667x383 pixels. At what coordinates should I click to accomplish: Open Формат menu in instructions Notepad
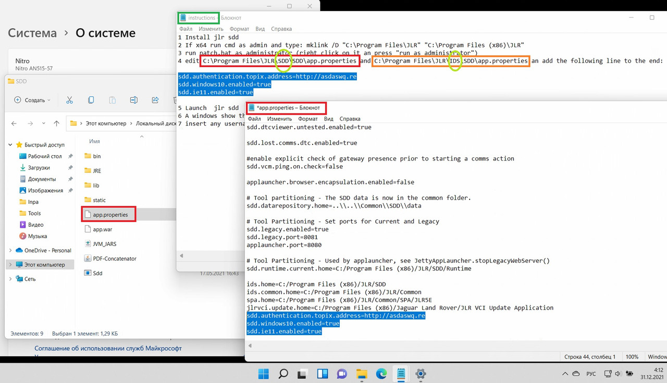coord(239,29)
